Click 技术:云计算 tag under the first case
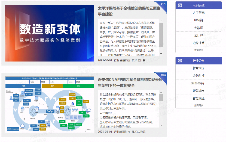This screenshot has height=142, width=226. click(x=139, y=60)
